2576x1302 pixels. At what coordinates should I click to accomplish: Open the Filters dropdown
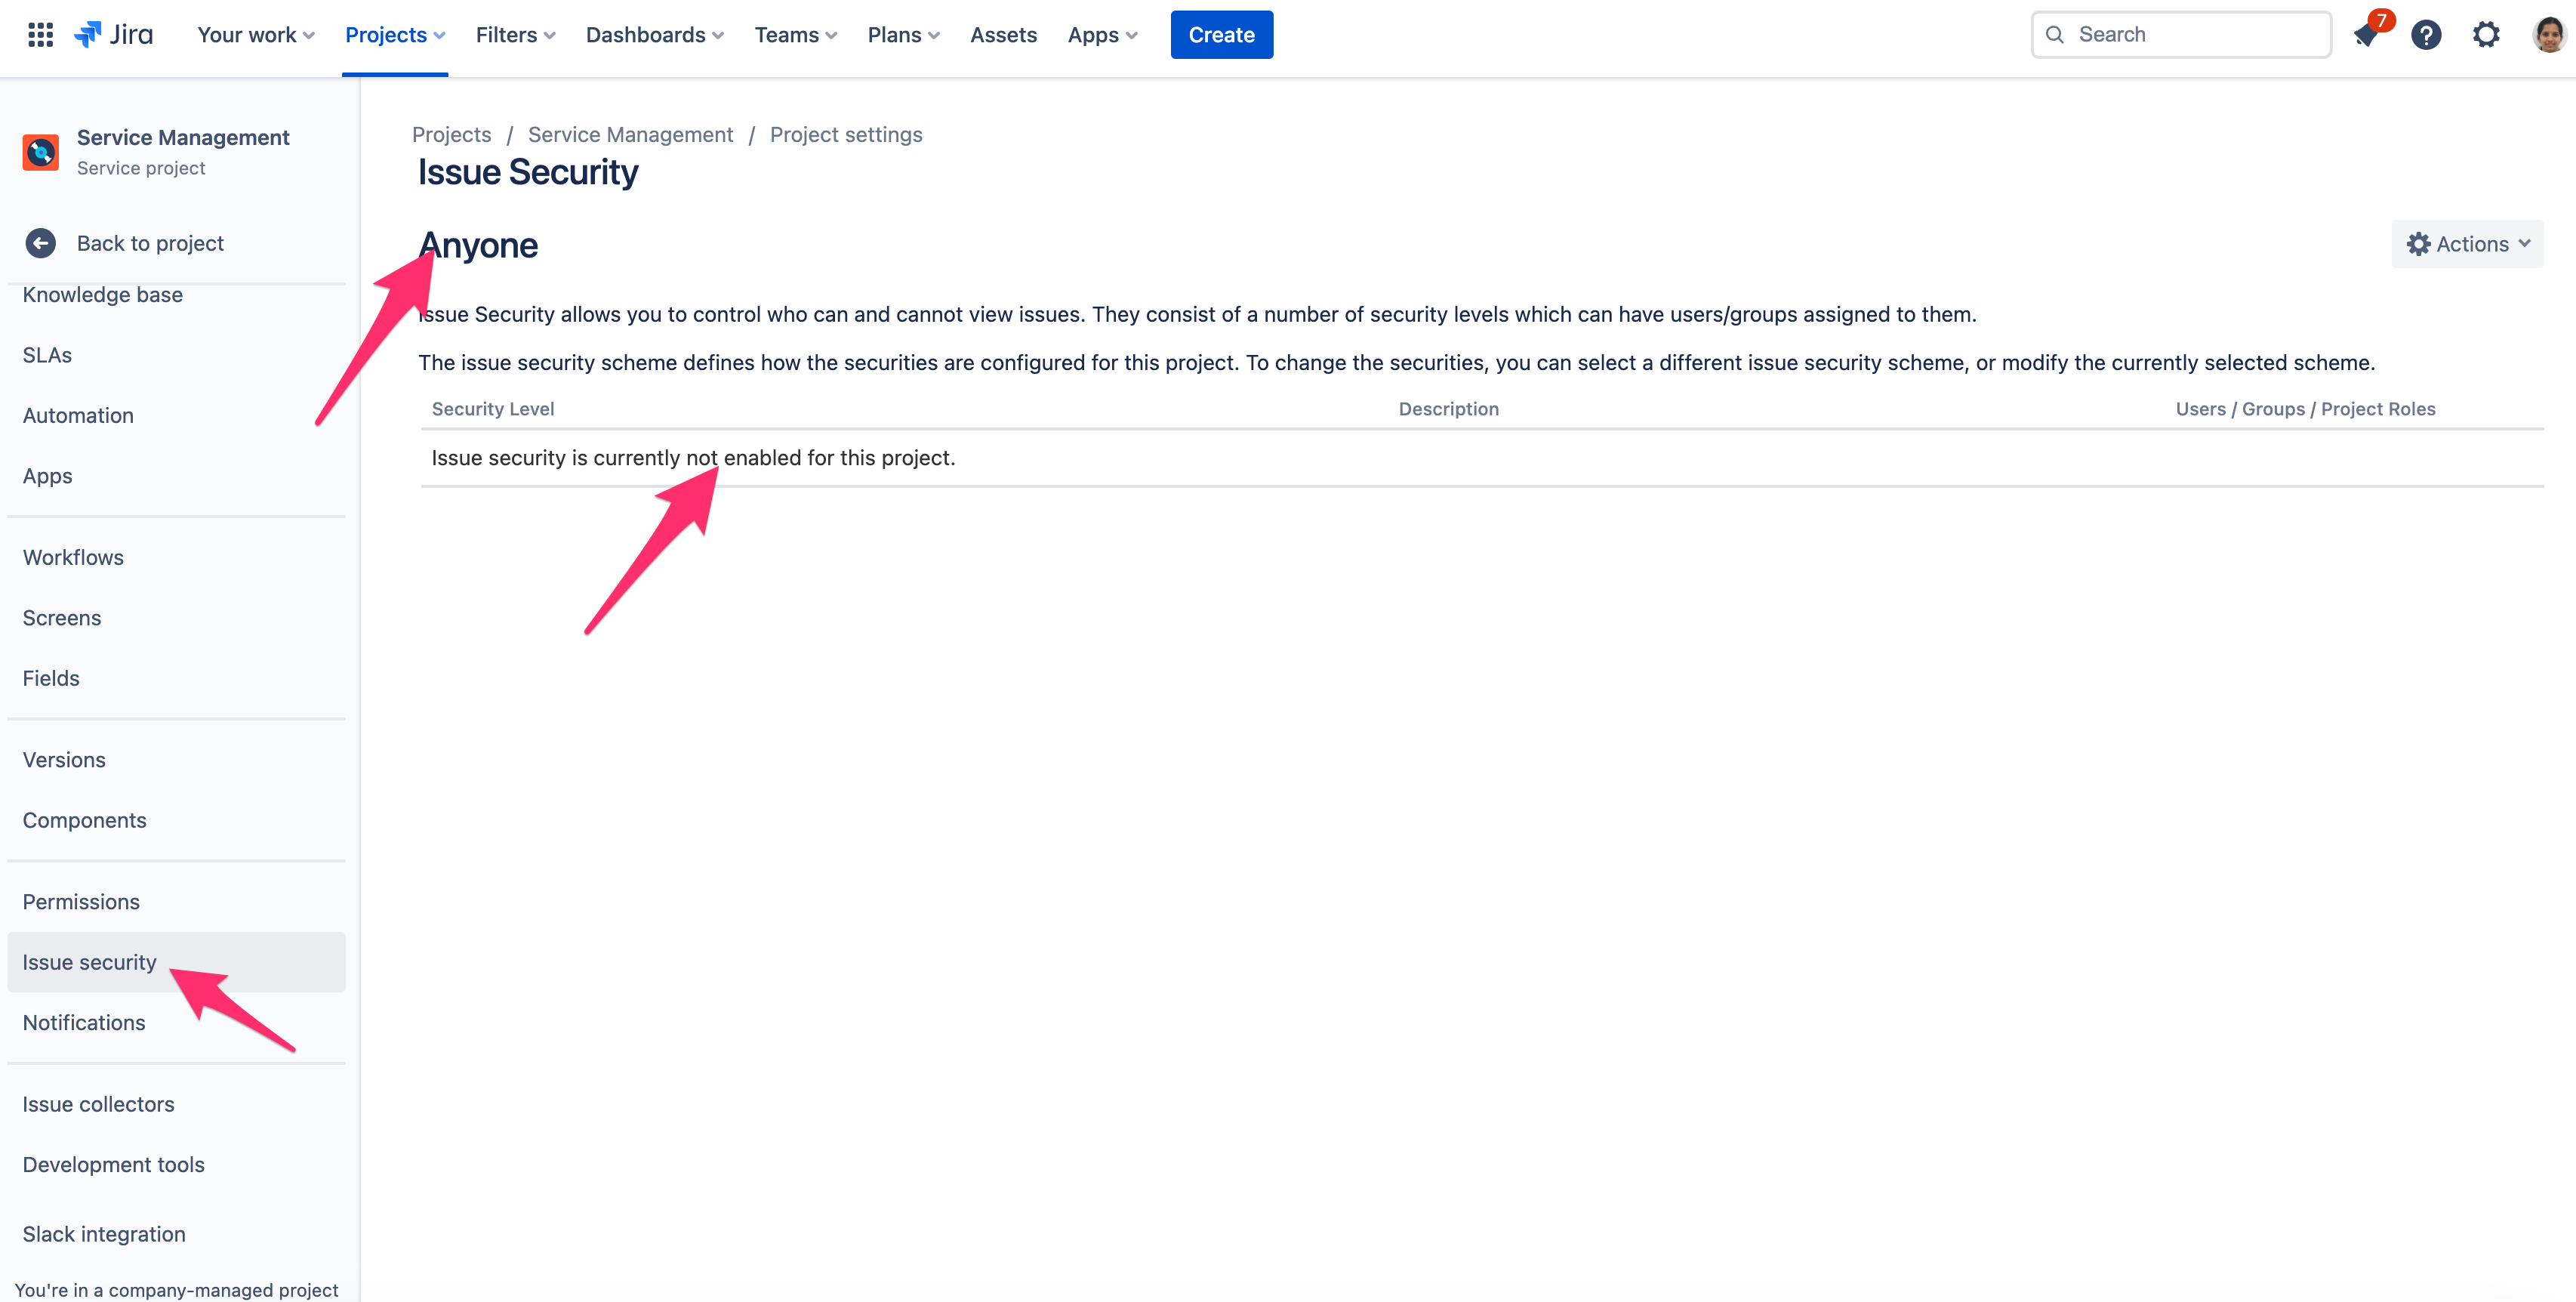point(515,35)
